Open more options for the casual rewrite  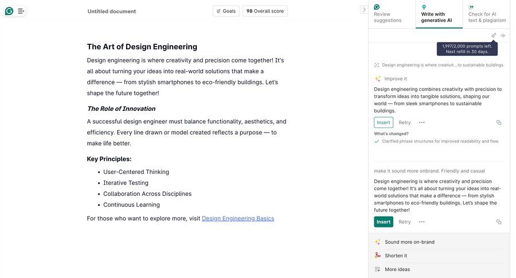(x=421, y=222)
